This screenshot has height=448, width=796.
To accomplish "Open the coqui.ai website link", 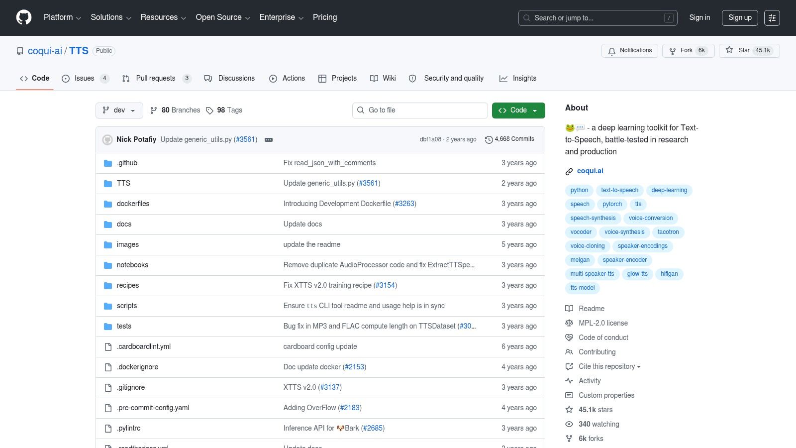I will point(590,171).
